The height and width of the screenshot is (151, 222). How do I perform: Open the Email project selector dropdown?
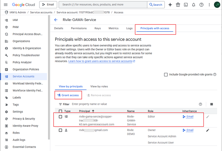48,5
